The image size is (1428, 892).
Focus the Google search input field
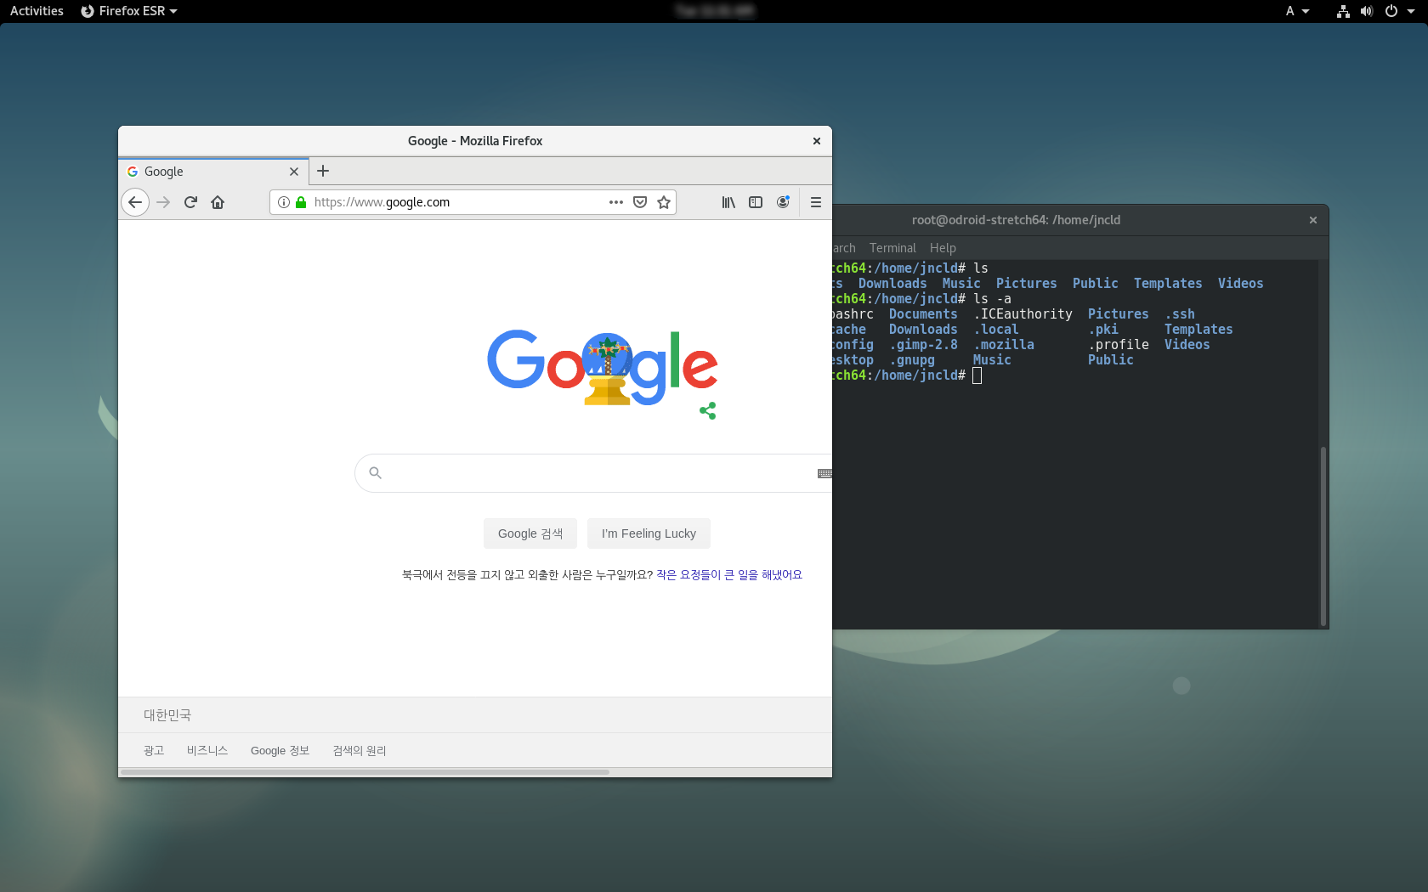click(x=595, y=473)
